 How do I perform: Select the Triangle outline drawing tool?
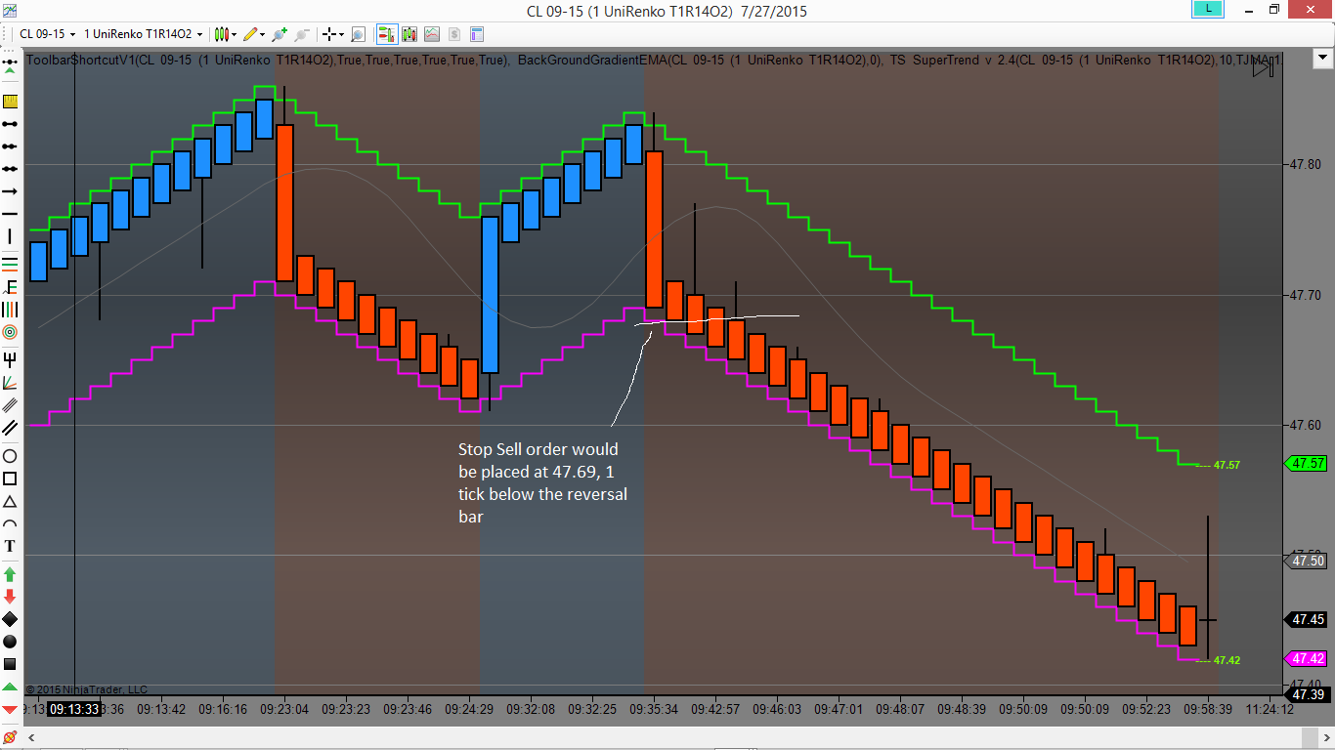[x=10, y=501]
